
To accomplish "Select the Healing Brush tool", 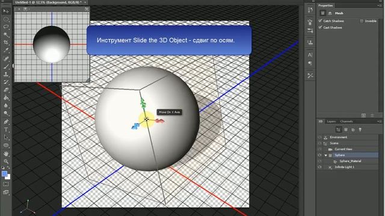I will click(6, 58).
